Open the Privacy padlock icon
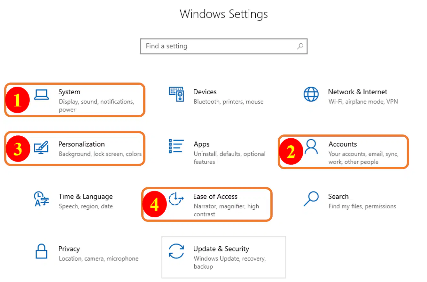The width and height of the screenshot is (427, 282). 42,251
